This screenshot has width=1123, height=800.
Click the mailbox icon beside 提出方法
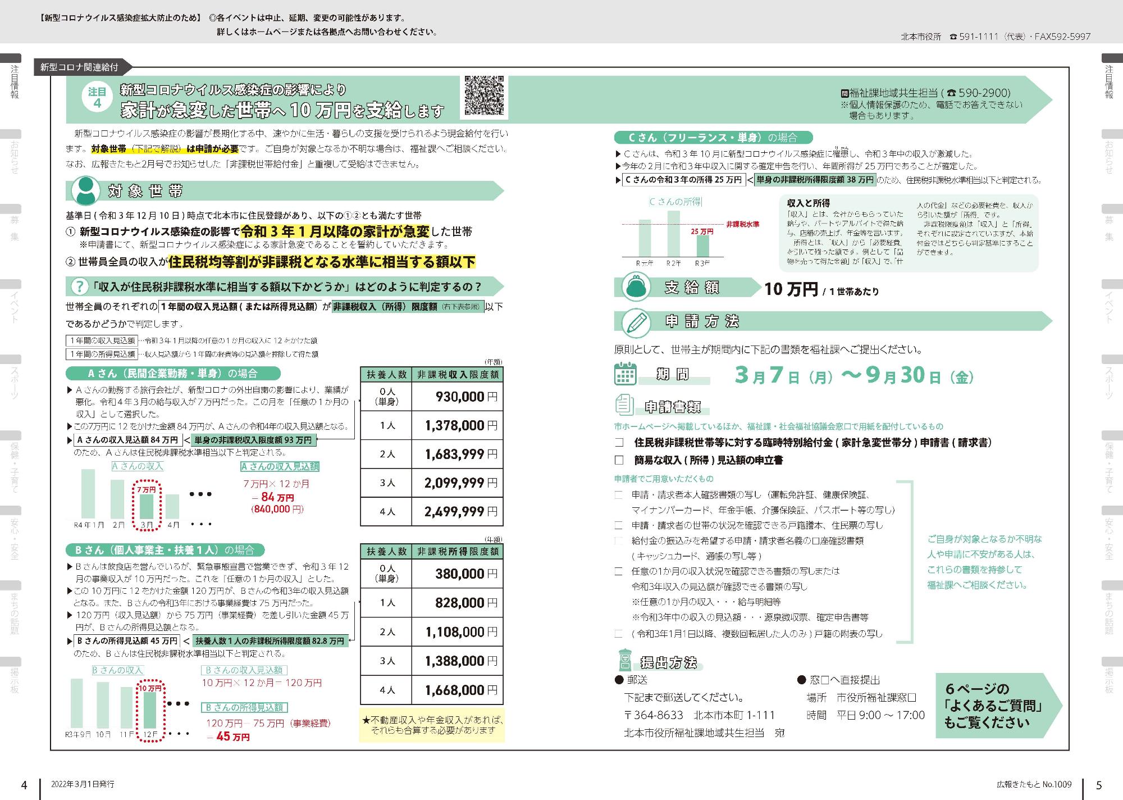click(x=625, y=661)
